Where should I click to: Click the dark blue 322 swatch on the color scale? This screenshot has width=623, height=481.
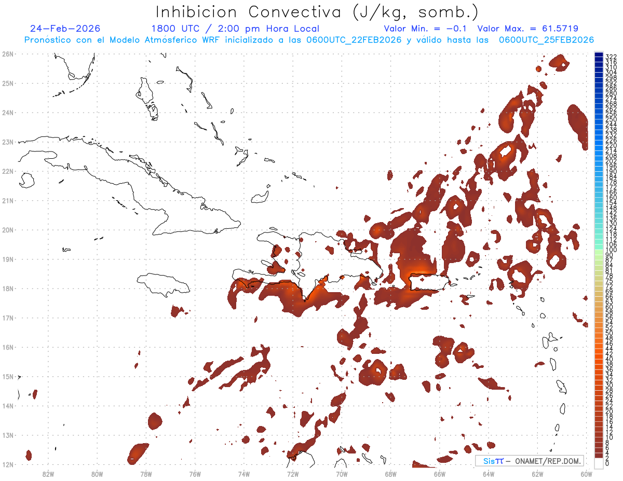pos(599,55)
